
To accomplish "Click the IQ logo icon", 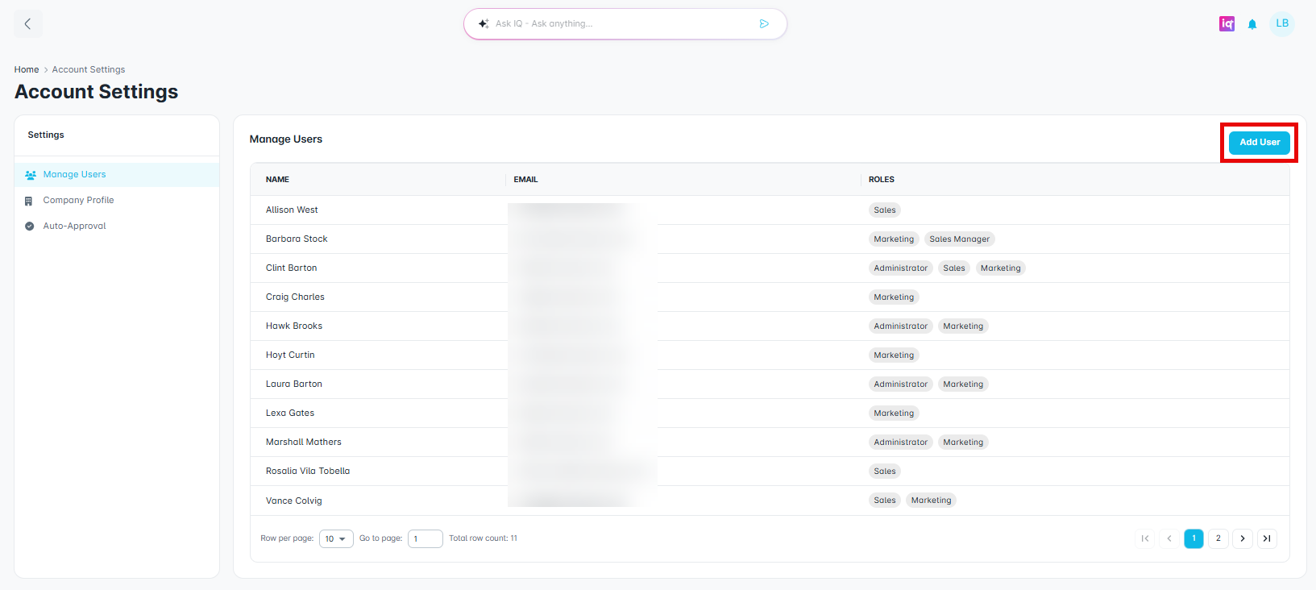I will pos(1227,24).
